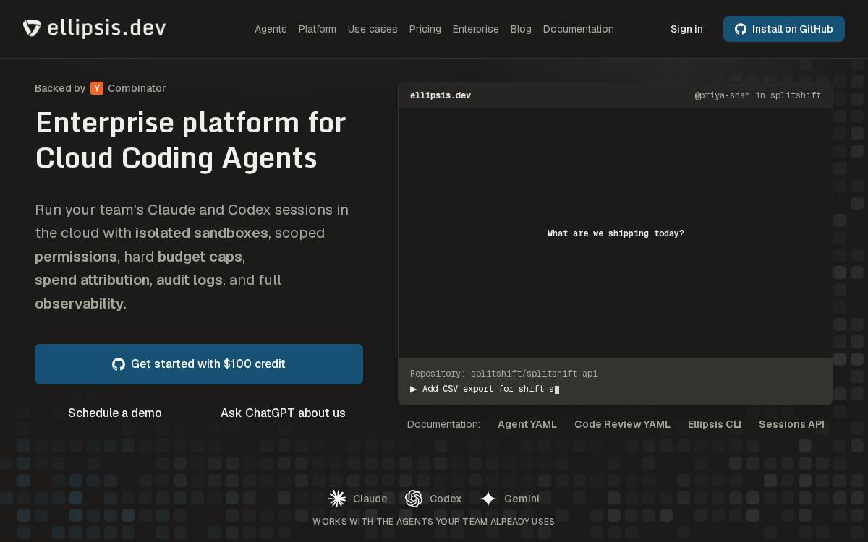The height and width of the screenshot is (542, 868).
Task: Click the bold 'spend attribution' text
Action: (92, 280)
